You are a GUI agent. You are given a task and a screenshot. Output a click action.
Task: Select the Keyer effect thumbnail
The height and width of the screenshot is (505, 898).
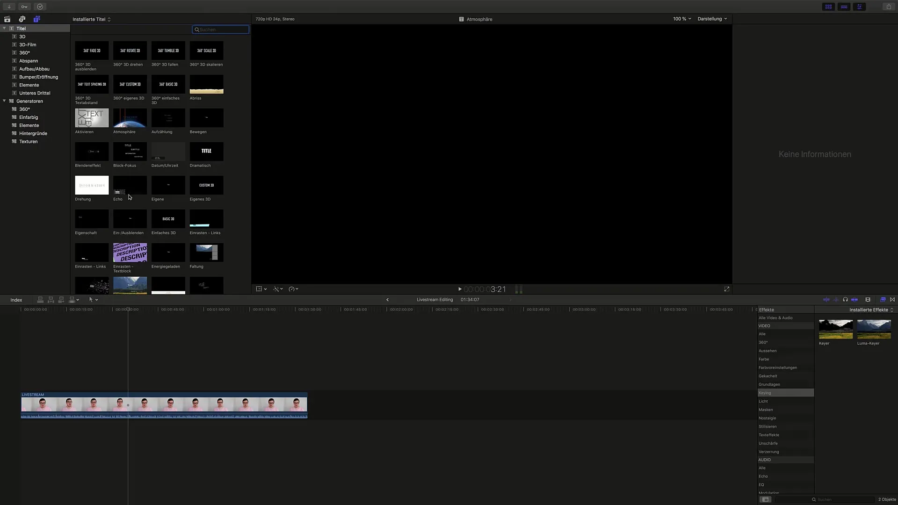pos(836,329)
